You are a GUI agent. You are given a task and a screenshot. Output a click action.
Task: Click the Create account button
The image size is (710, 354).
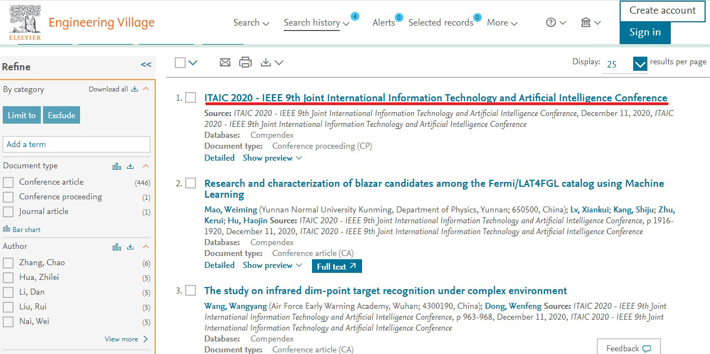coord(663,11)
